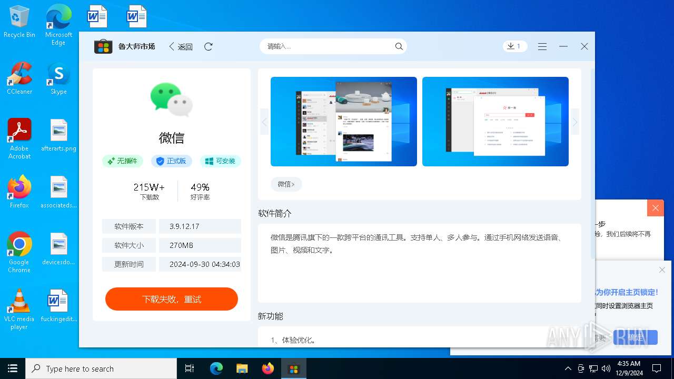Click the 鲁大师市场 taskbar icon
Screen dimensions: 674x379
(x=293, y=368)
